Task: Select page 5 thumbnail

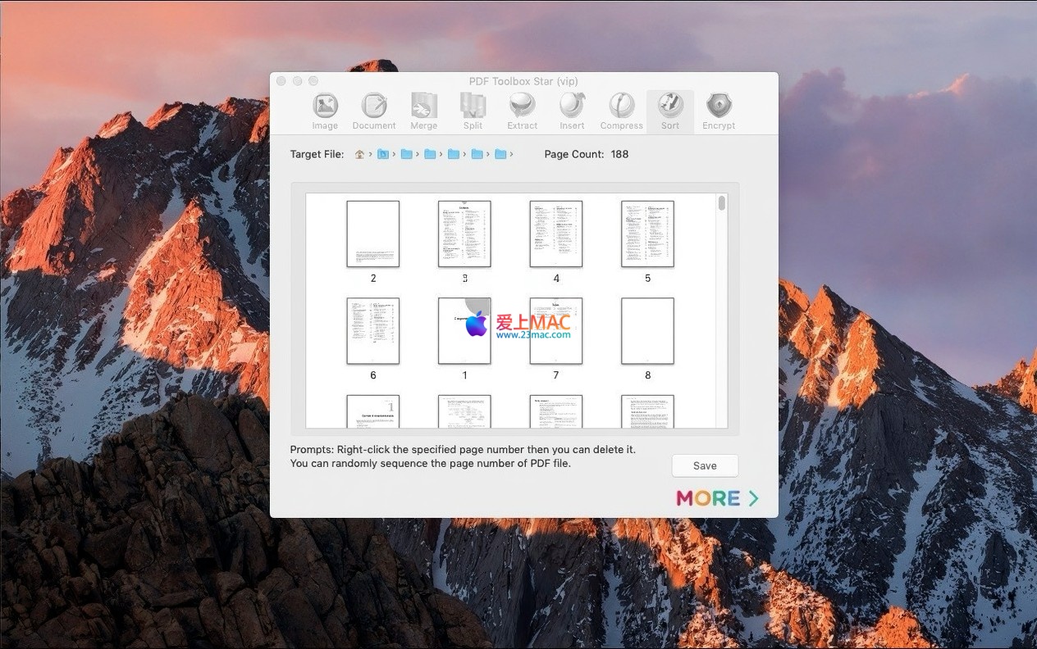Action: click(647, 234)
